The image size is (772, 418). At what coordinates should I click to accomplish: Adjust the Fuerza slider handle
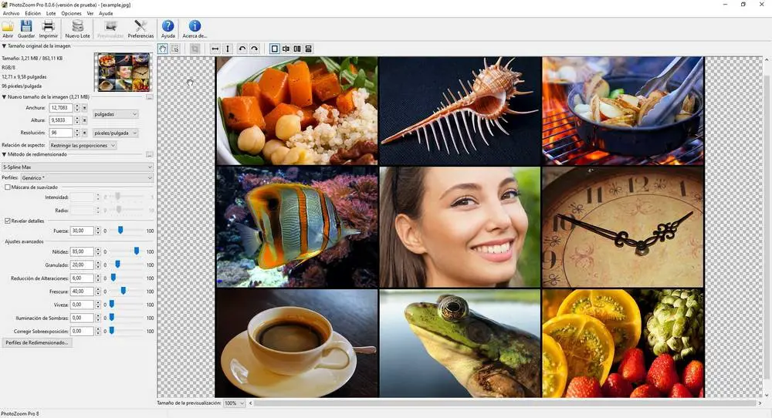(x=120, y=230)
